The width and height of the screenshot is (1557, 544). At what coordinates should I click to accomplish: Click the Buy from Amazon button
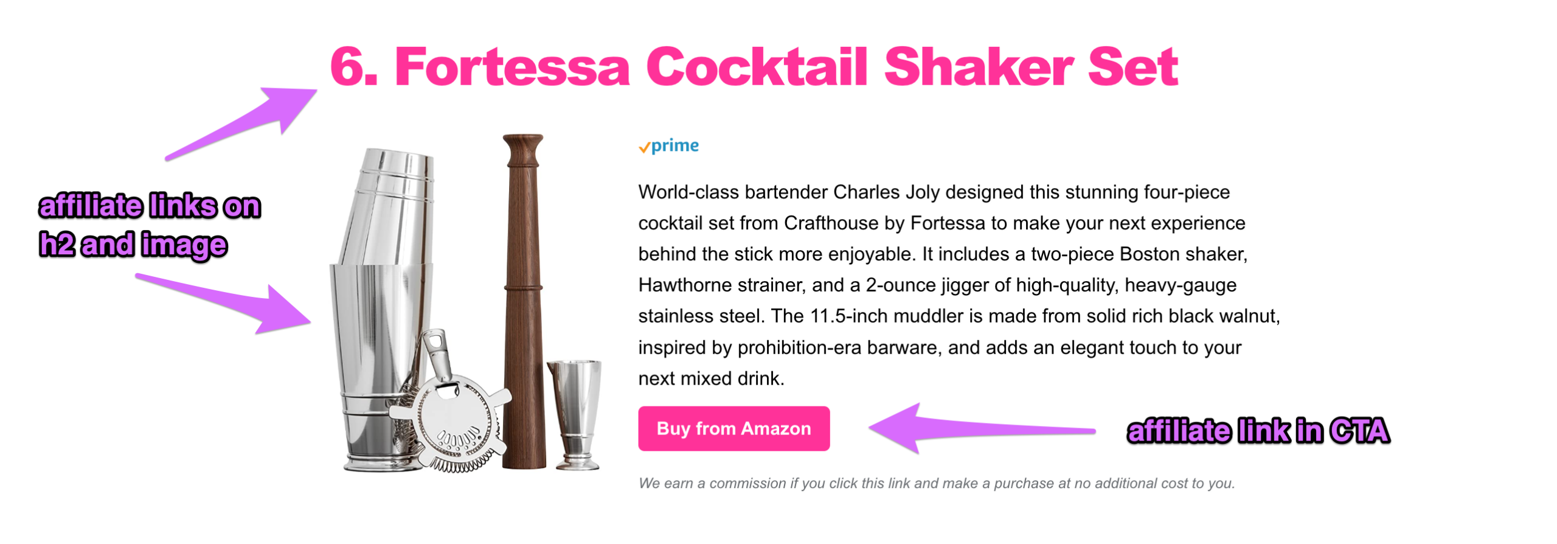coord(733,428)
